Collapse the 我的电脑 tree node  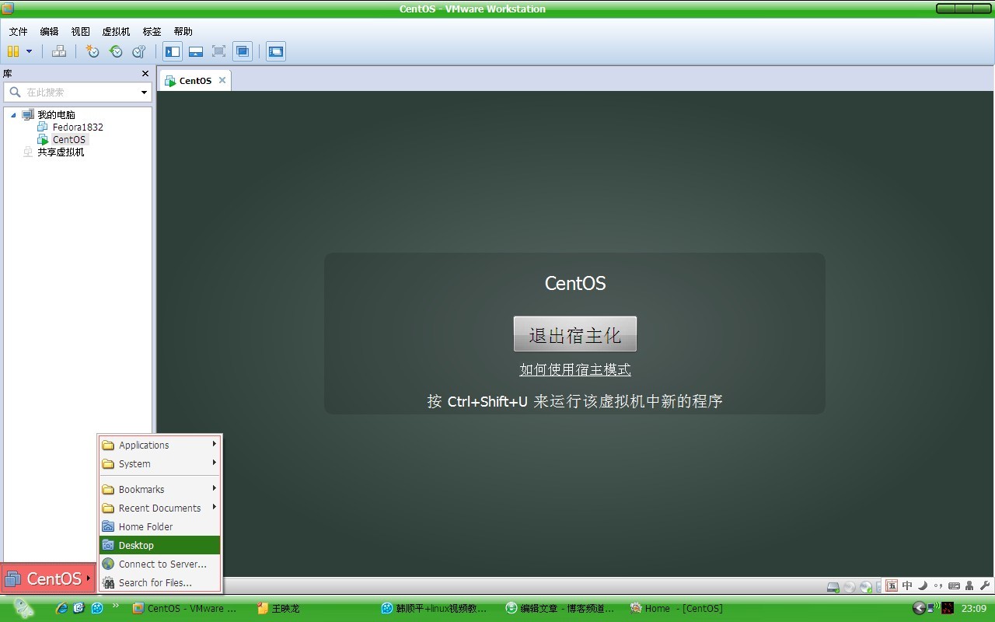tap(13, 115)
